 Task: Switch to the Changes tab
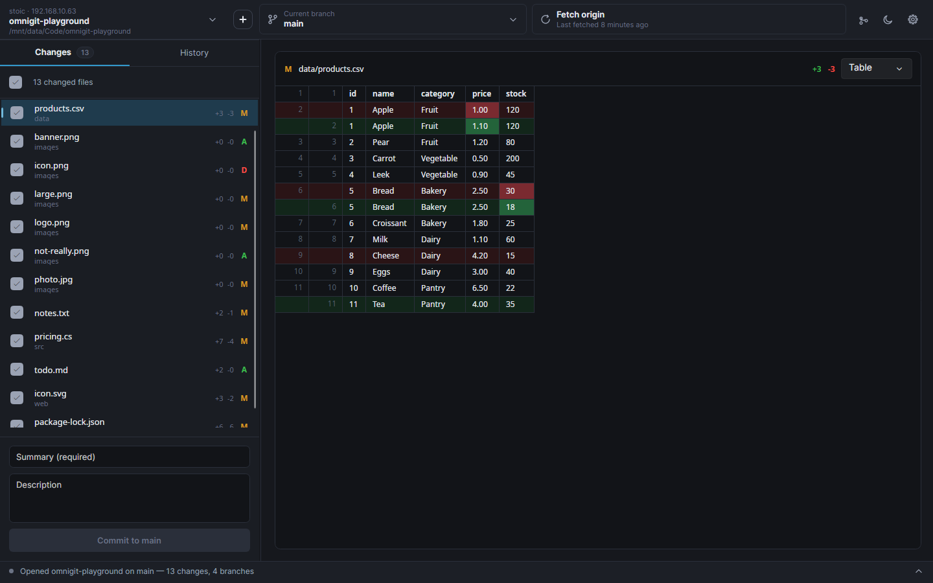pos(65,52)
